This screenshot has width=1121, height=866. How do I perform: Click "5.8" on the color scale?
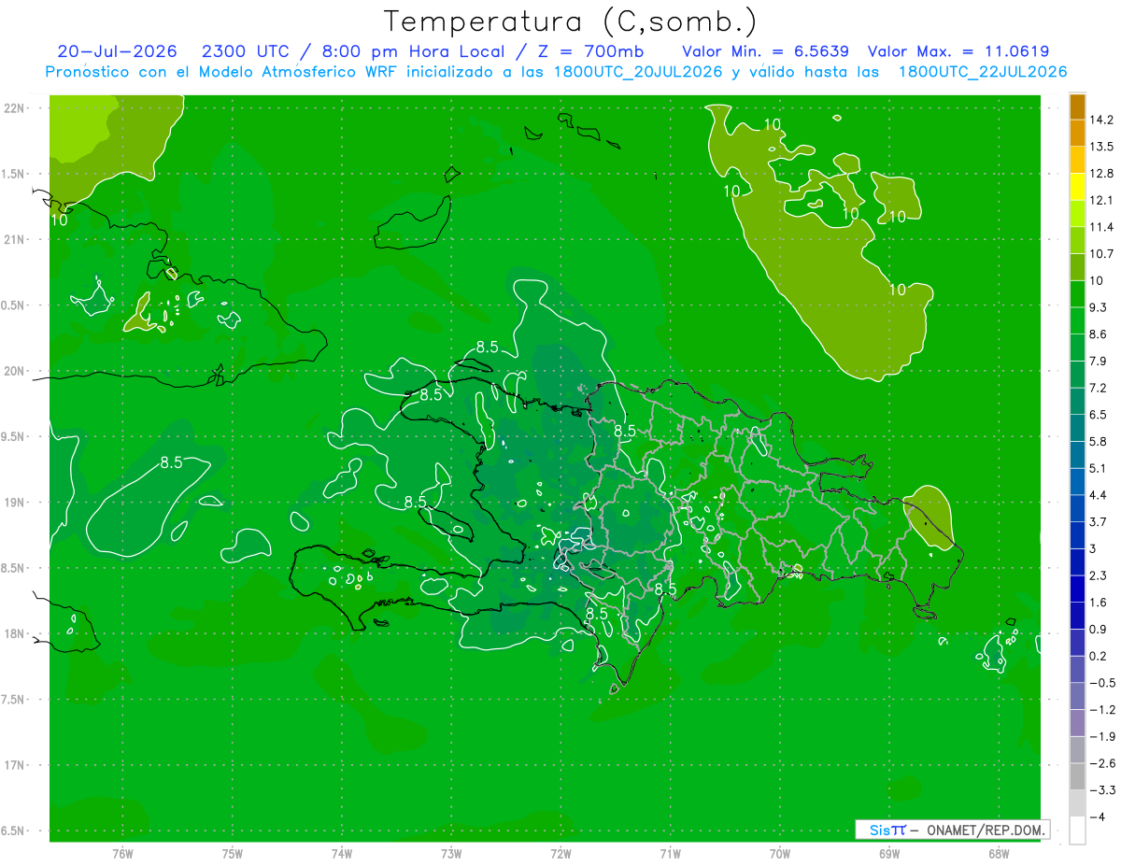pos(1099,441)
